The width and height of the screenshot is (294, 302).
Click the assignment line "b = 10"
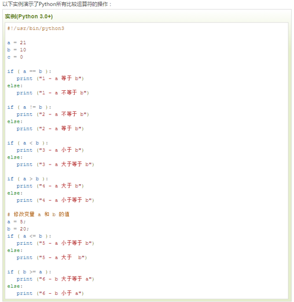click(16, 50)
